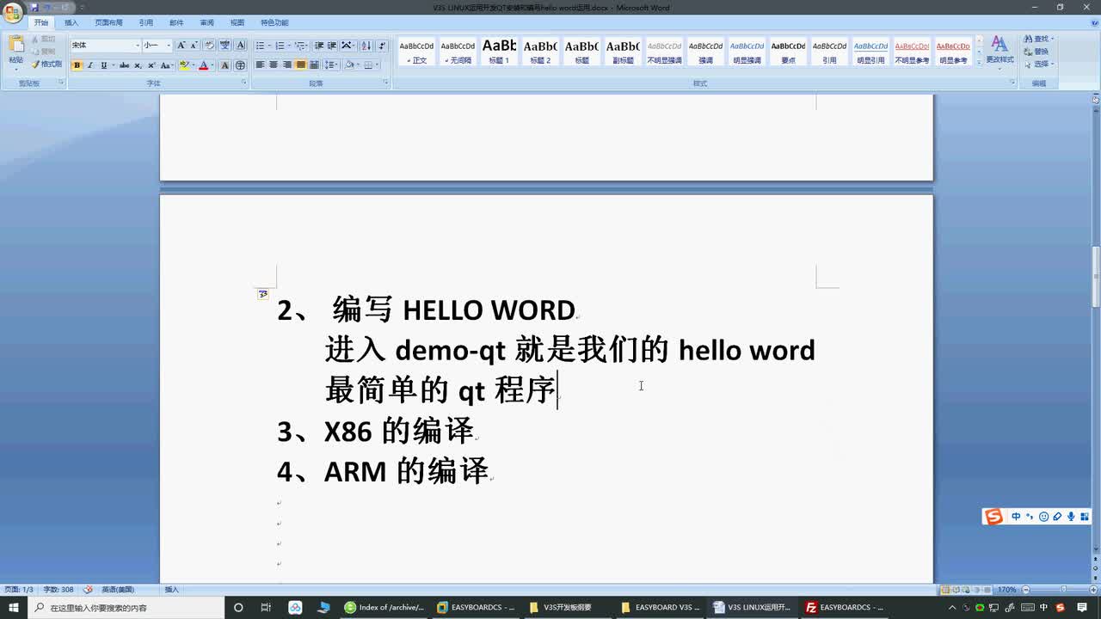Open the Shading color dropdown
The height and width of the screenshot is (619, 1101).
[x=357, y=65]
